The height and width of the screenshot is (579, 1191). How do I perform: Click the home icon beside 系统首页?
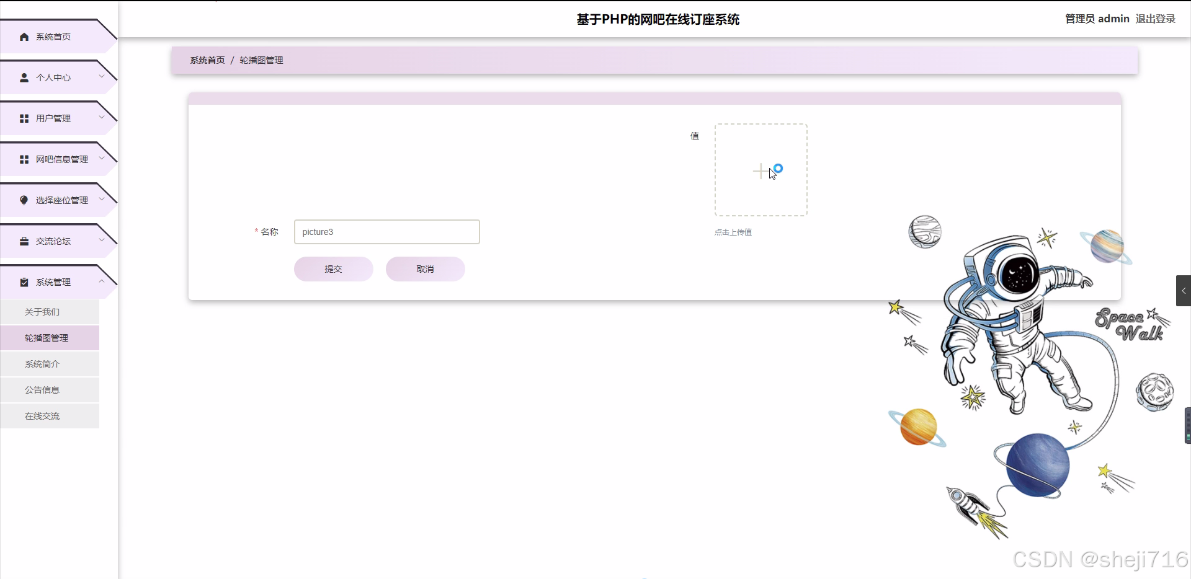click(24, 37)
